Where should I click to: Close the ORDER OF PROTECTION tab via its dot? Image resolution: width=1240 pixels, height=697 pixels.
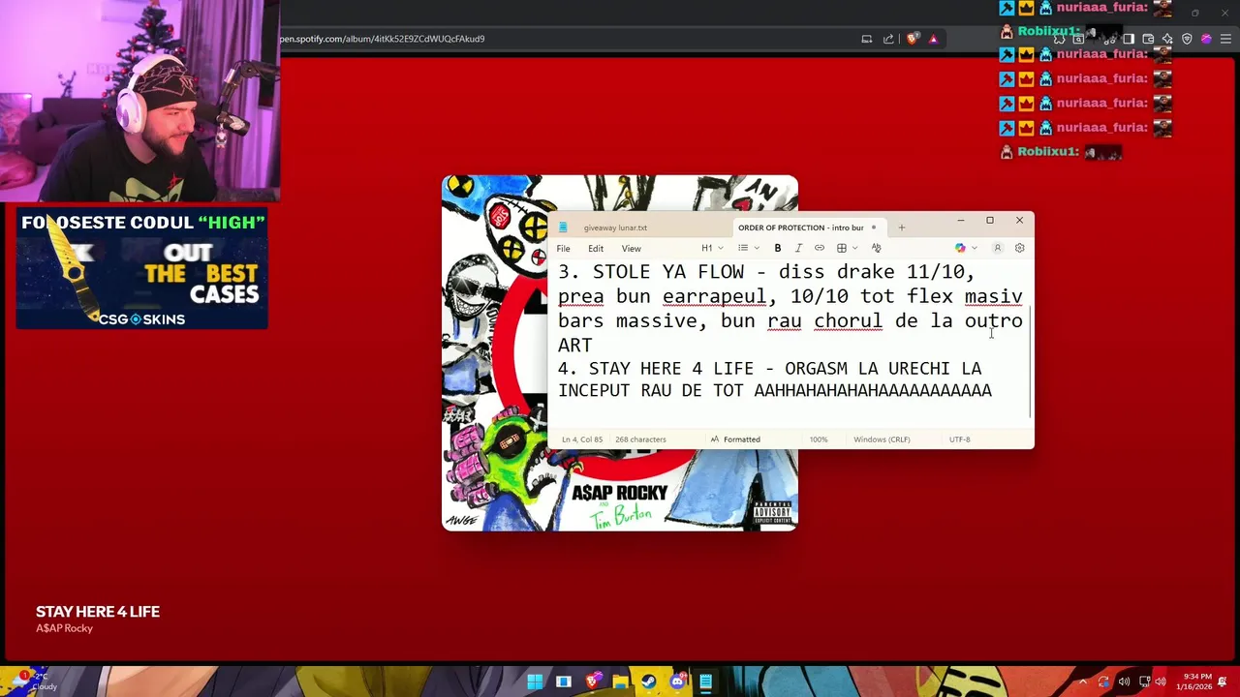[873, 227]
